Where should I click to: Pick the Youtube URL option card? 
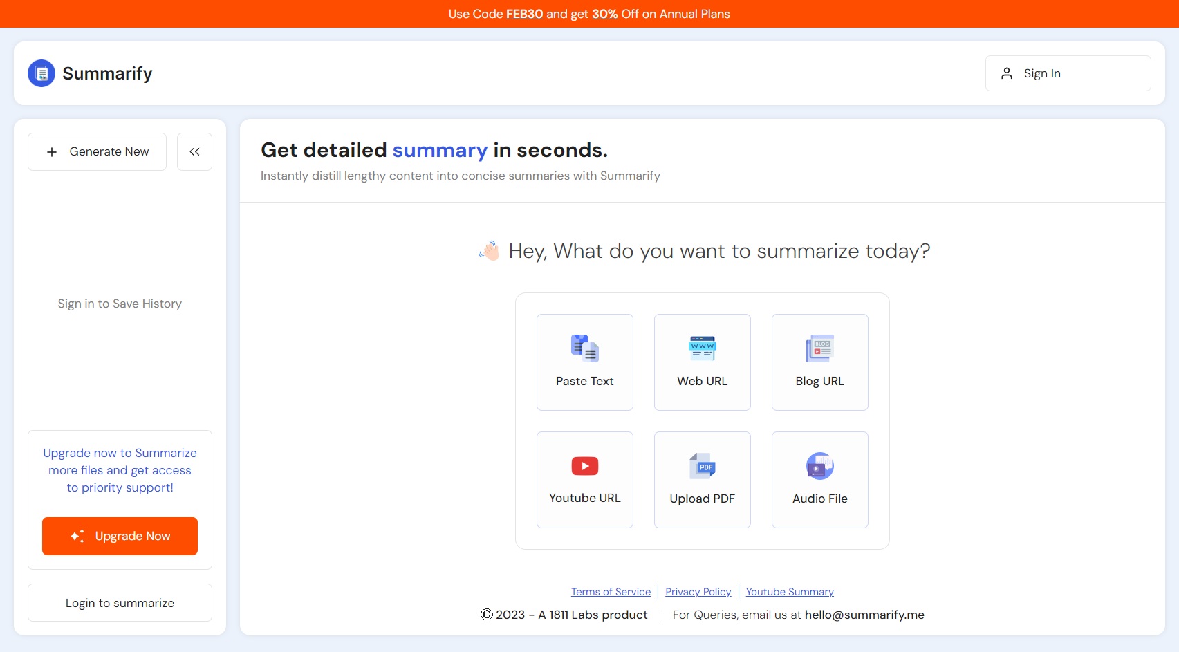pyautogui.click(x=585, y=480)
